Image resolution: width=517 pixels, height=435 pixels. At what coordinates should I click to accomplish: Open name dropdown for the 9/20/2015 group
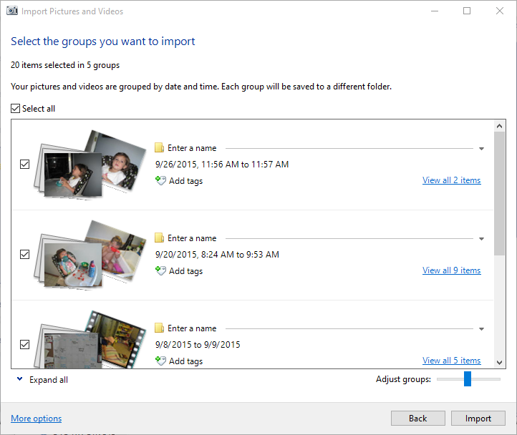481,238
